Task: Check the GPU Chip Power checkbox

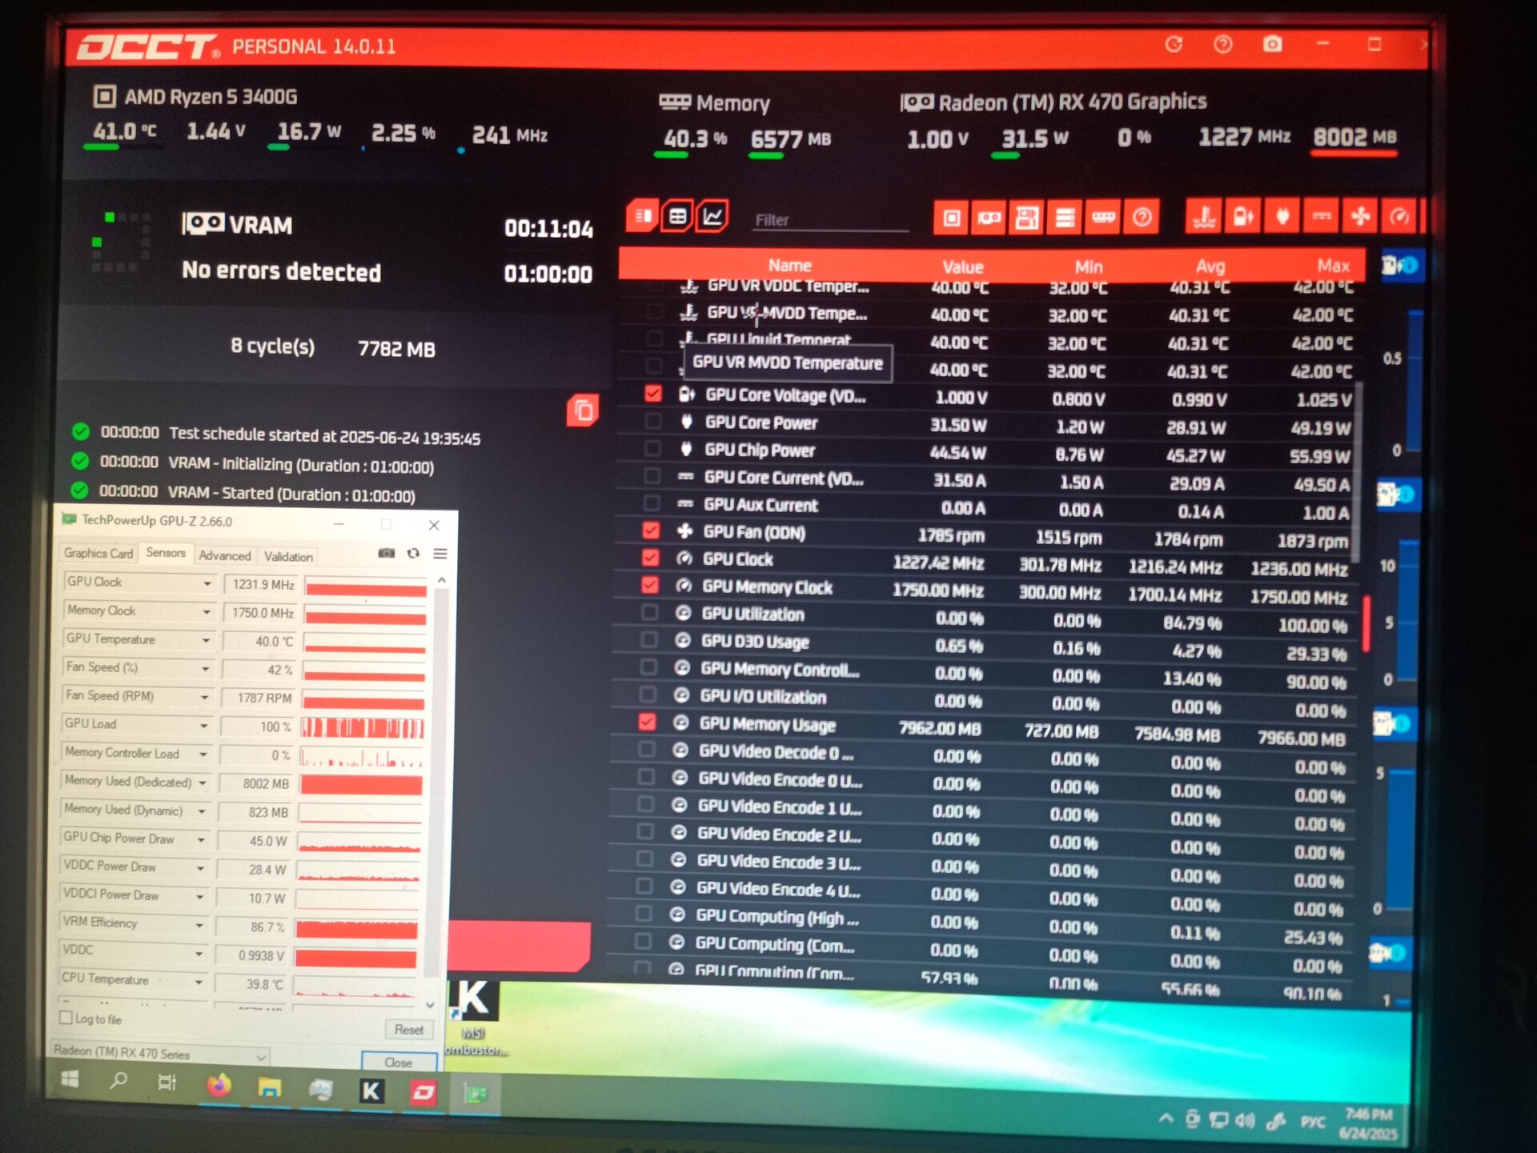Action: pos(652,448)
